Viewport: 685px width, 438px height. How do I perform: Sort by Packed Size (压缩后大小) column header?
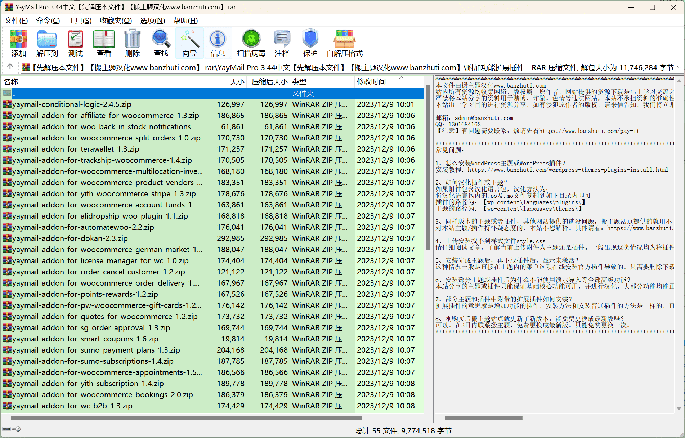268,82
